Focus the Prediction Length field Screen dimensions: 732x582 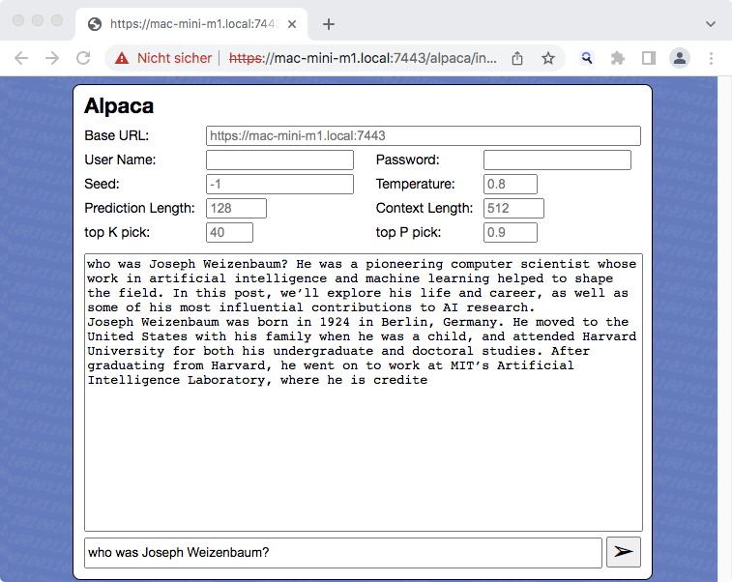coord(236,209)
